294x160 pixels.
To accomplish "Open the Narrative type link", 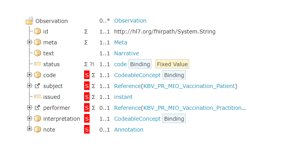I will click(126, 53).
